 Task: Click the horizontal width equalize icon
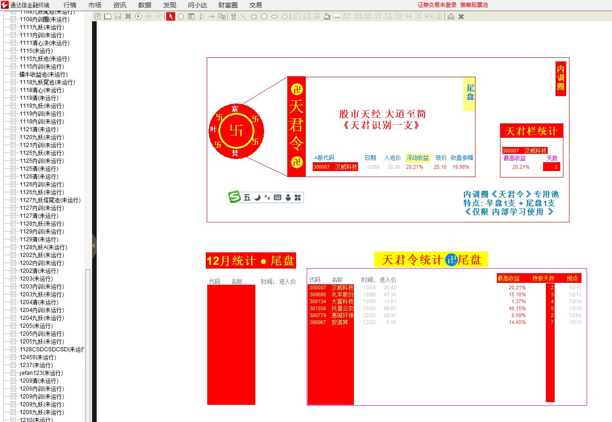(429, 17)
